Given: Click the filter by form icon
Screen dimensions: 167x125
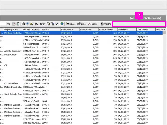Looking at the screenshot, I should point(53,24).
